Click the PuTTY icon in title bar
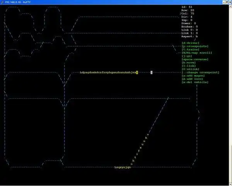This screenshot has height=186, width=232. pyautogui.click(x=2, y=2)
